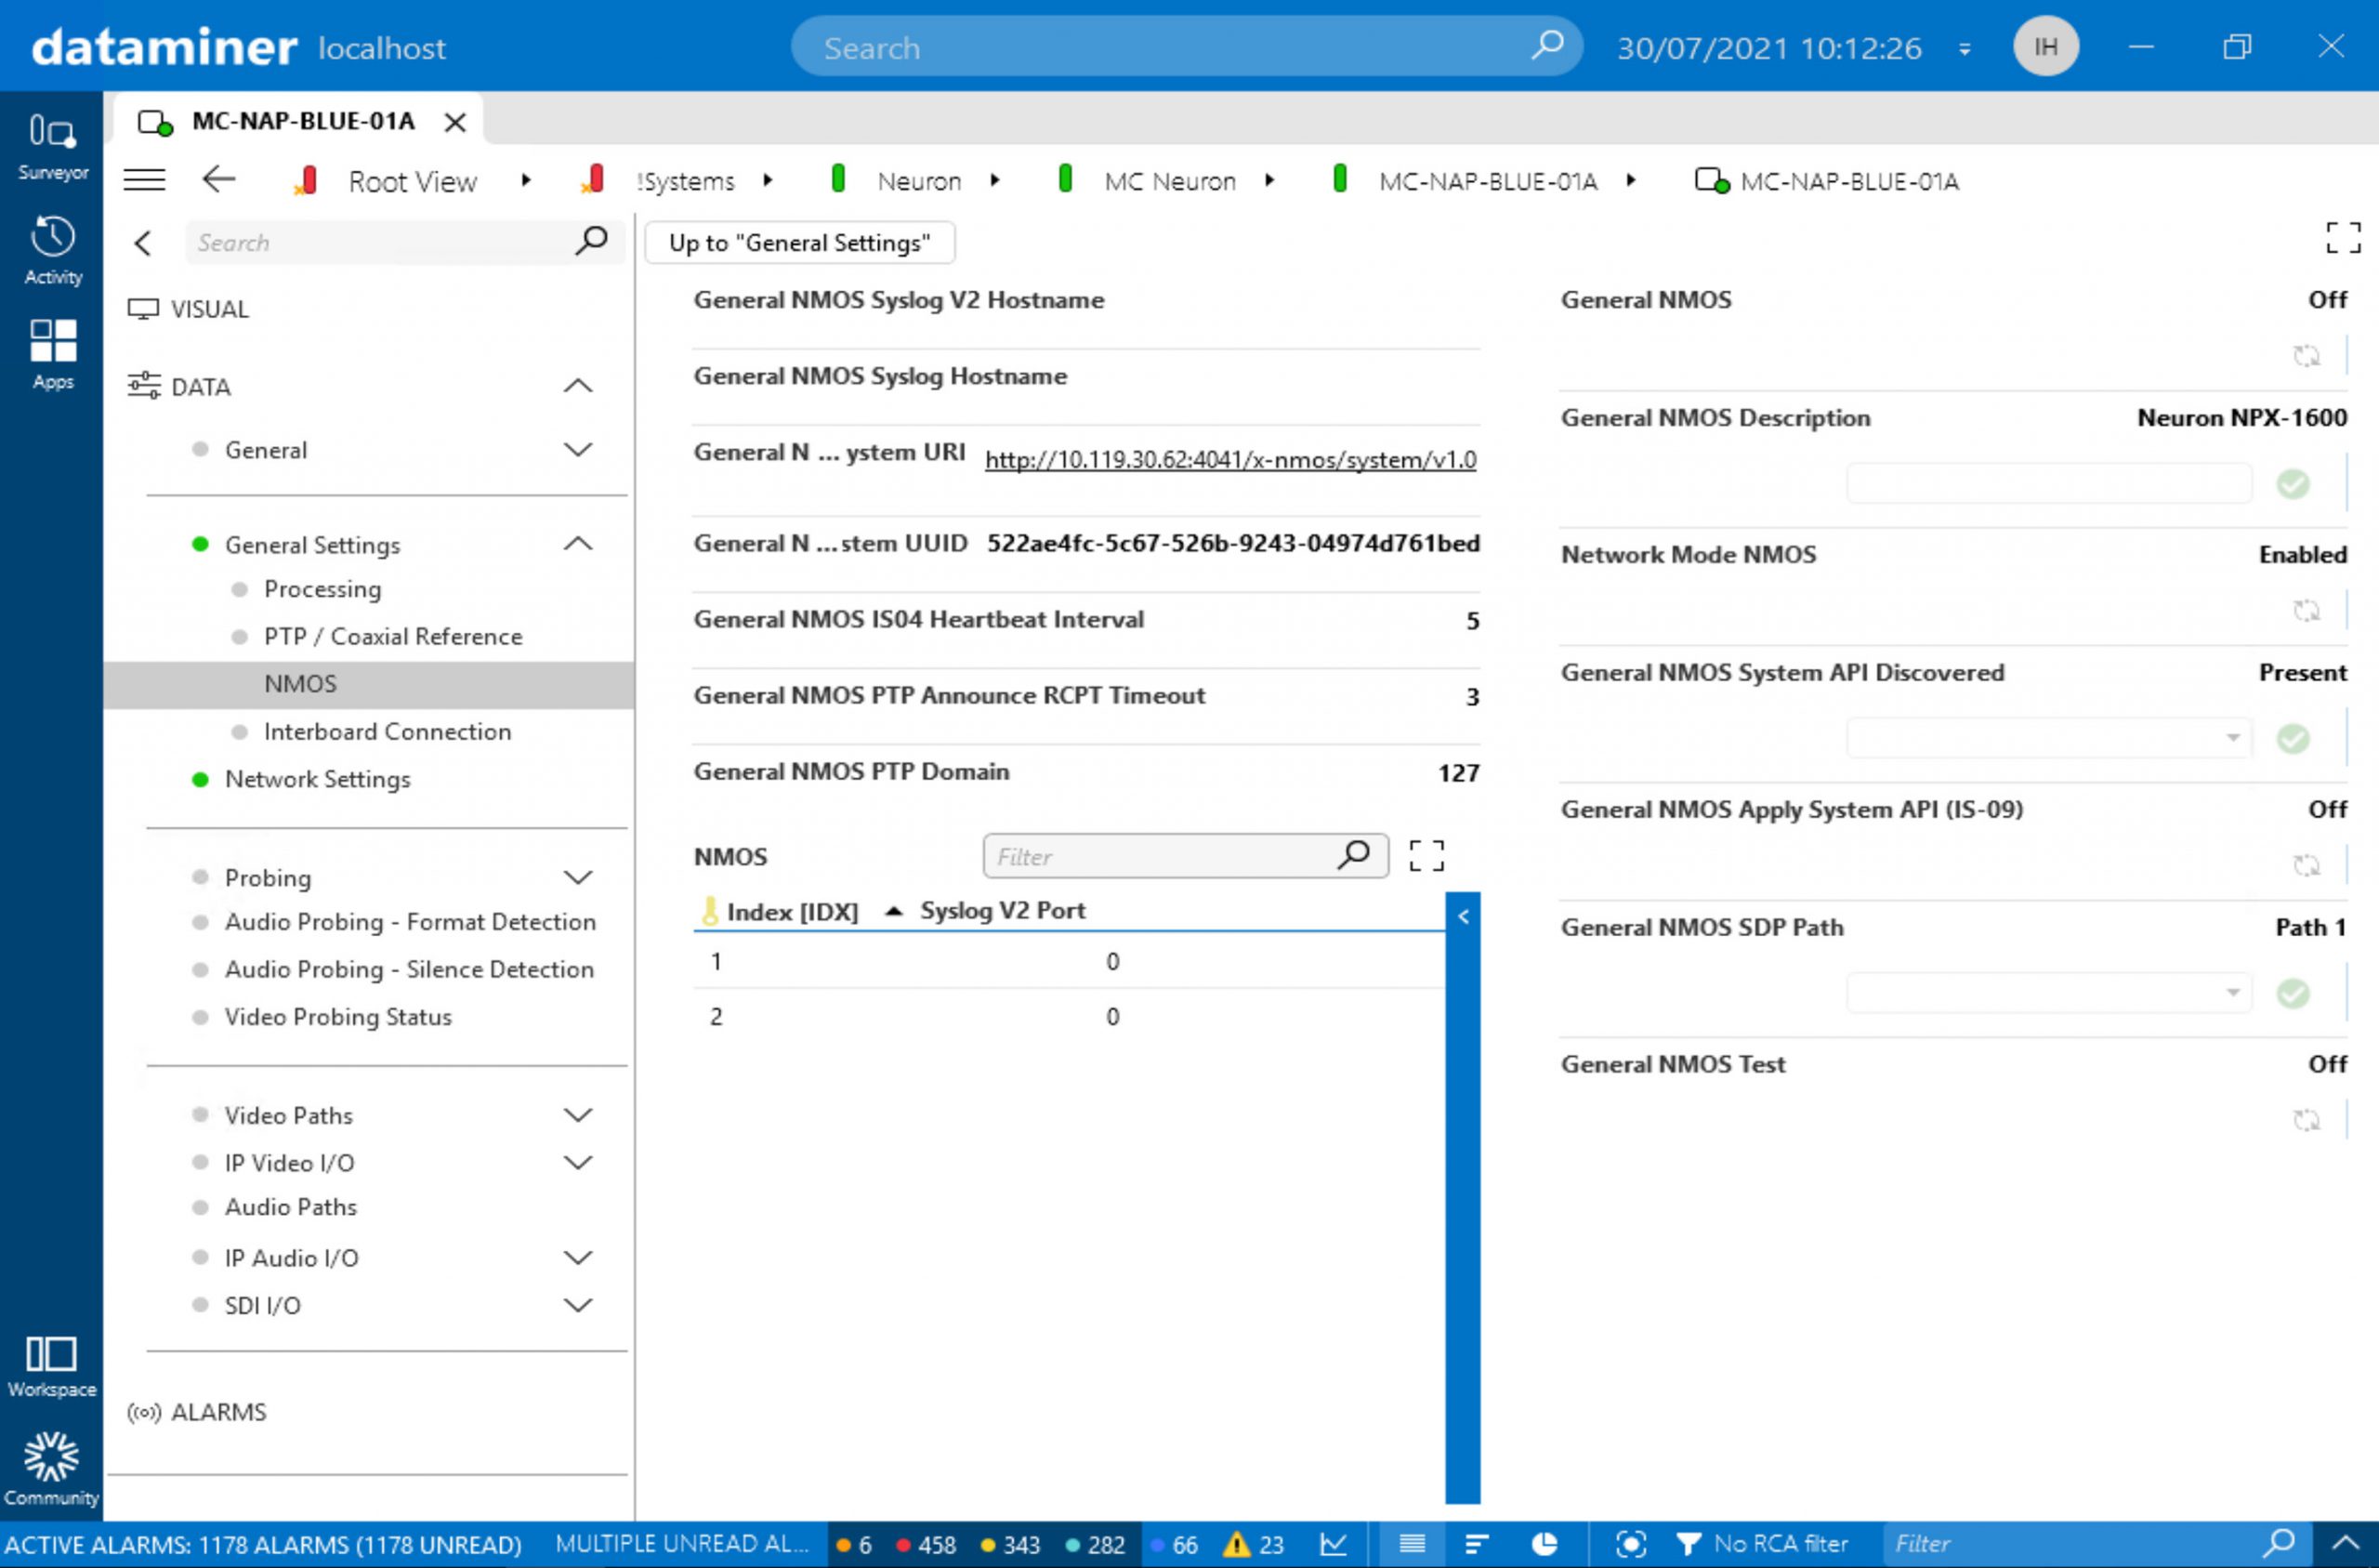Open the MC Neuron breadcrumb arrow
This screenshot has height=1568, width=2379.
(x=1269, y=181)
